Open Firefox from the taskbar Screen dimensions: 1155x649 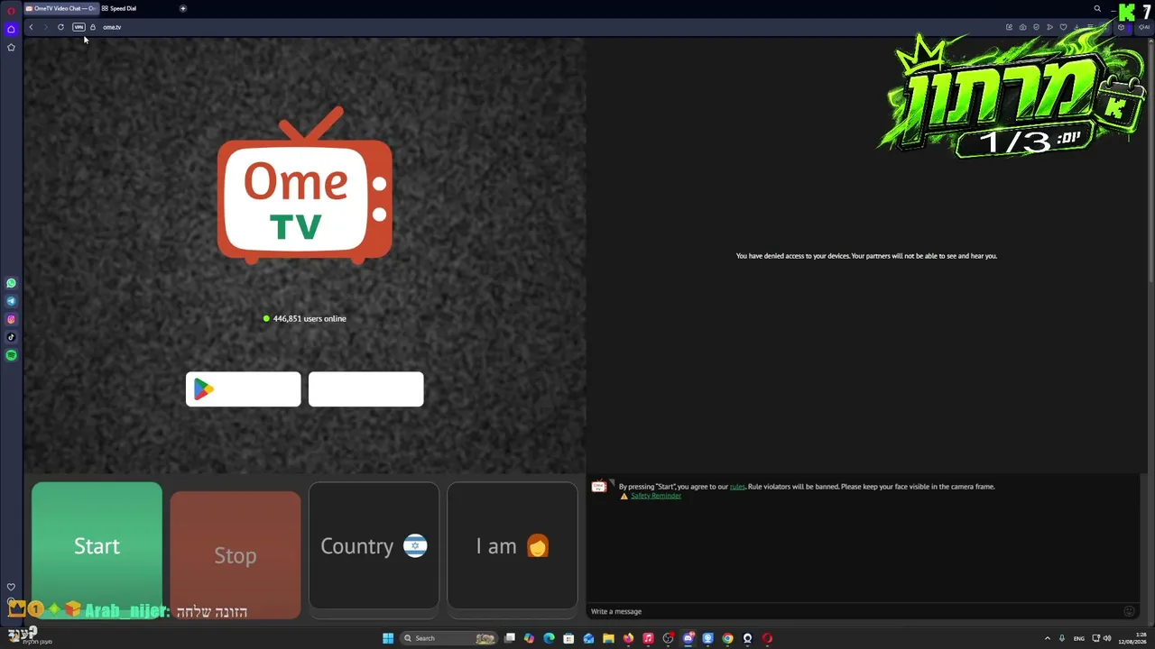coord(628,638)
